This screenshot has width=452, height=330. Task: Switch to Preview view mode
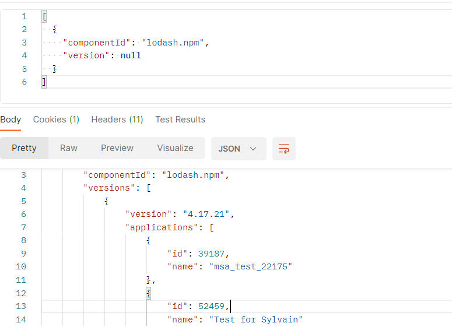pyautogui.click(x=117, y=148)
